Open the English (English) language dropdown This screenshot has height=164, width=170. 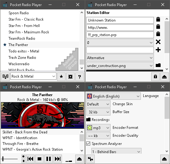point(114,96)
